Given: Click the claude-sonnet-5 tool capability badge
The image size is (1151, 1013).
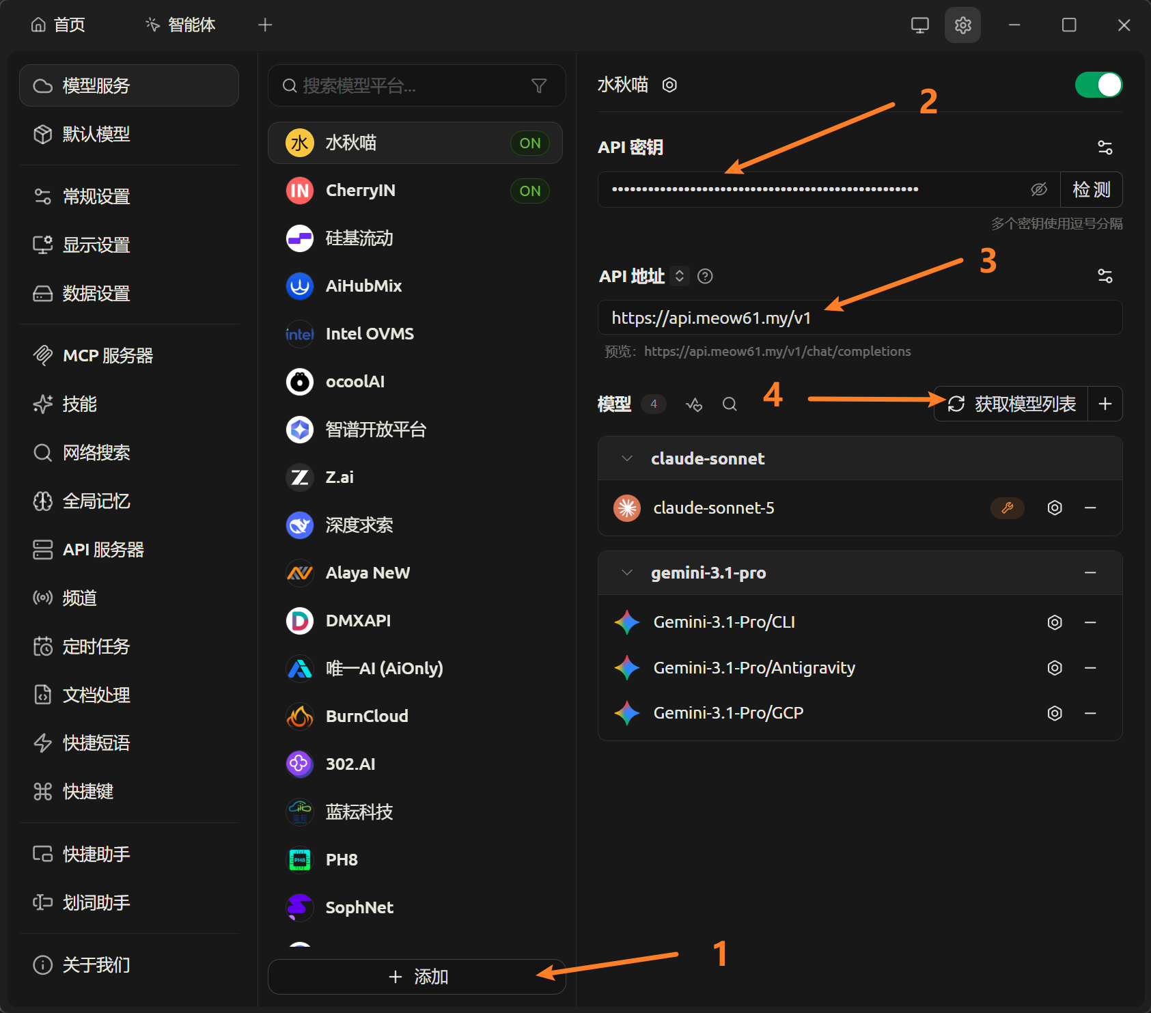Looking at the screenshot, I should click(1007, 508).
